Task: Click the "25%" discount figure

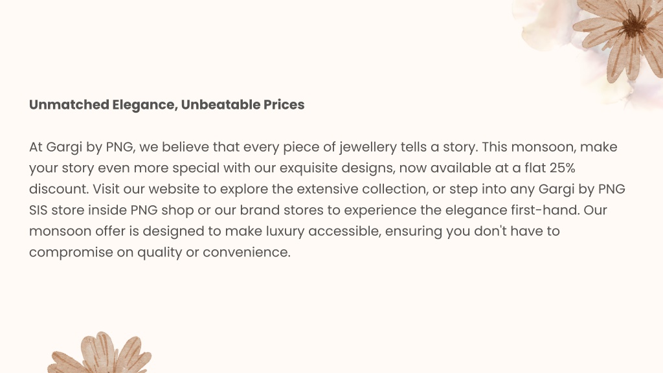Action: (x=563, y=168)
